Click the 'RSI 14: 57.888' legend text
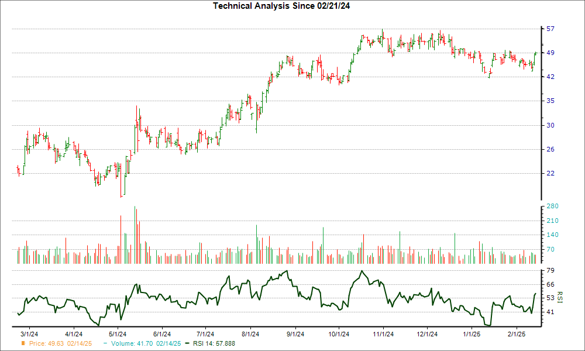Viewport: 585px width, 351px height. pyautogui.click(x=214, y=343)
